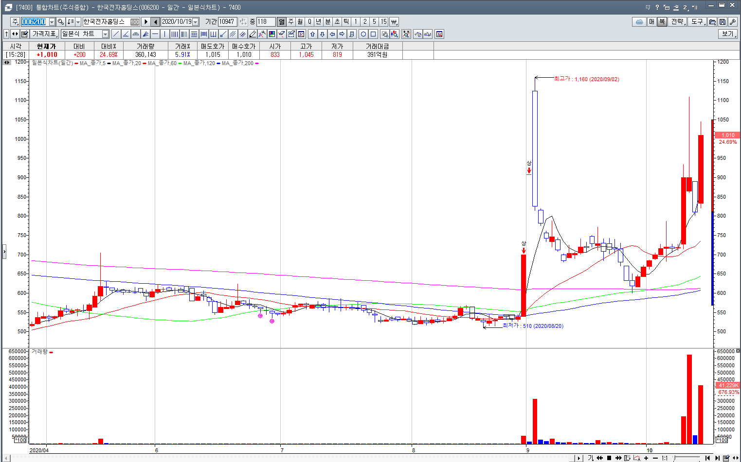Open the date picker dropdown for 2020/10/19
Viewport: 741px width, 462px height.
pos(196,22)
